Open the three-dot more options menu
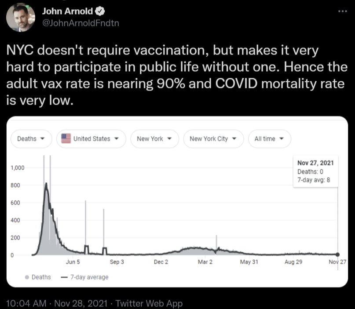Viewport: 355px width, 309px height. [x=343, y=11]
